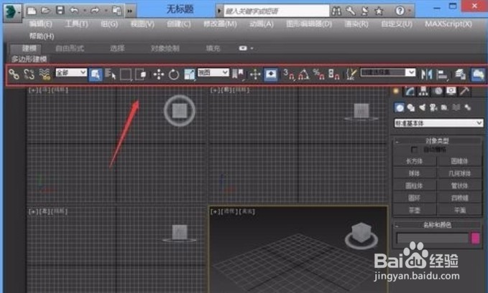Viewport: 488px width, 293px height.
Task: Click the 圆柱体 cylinder button
Action: pos(414,186)
